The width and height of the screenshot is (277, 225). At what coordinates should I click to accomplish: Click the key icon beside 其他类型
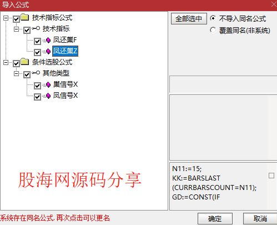36,73
